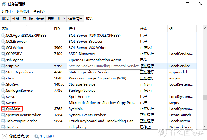Click the gear icon beside SQLWriter

[3, 47]
